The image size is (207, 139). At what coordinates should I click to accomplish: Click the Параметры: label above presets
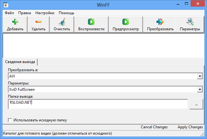point(19,83)
